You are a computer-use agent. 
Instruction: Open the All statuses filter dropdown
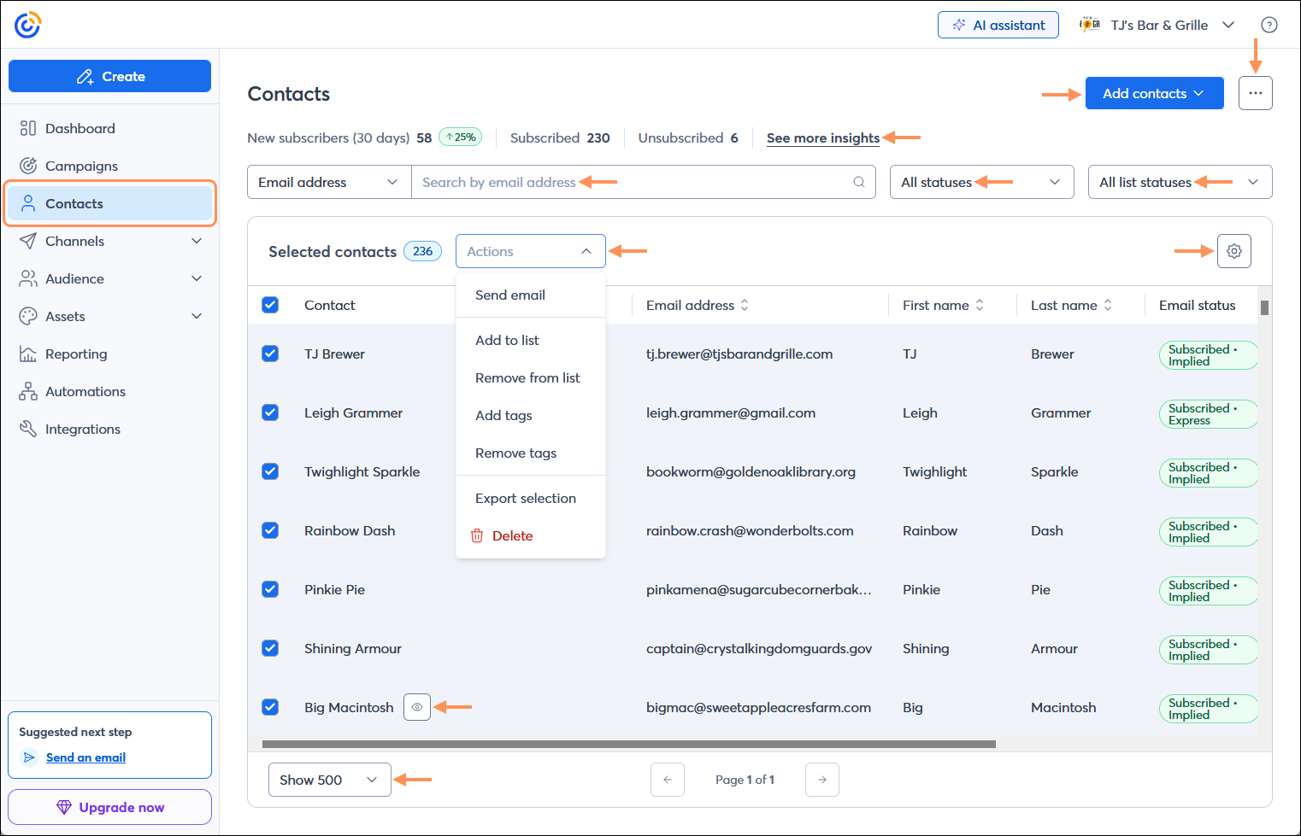tap(980, 182)
